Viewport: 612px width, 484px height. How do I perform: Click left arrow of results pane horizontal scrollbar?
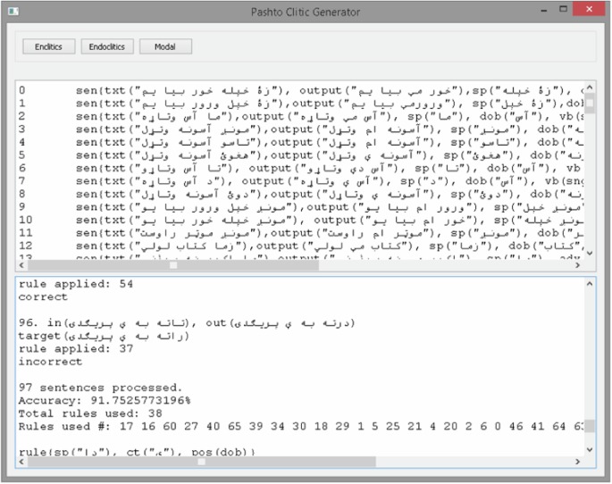click(x=21, y=462)
